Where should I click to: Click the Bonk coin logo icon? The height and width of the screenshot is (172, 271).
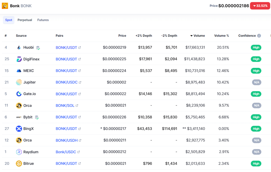5,6
